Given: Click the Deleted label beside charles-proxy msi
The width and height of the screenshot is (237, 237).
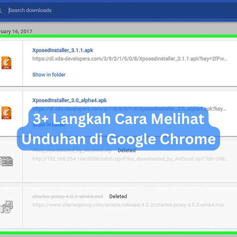Looking at the screenshot, I should pos(118,196).
